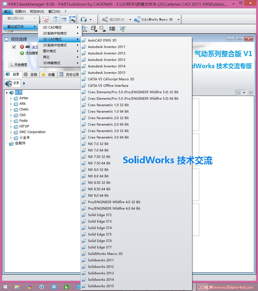Click the email/support lifebuoy toolbar icon
The height and width of the screenshot is (291, 258).
(45, 19)
